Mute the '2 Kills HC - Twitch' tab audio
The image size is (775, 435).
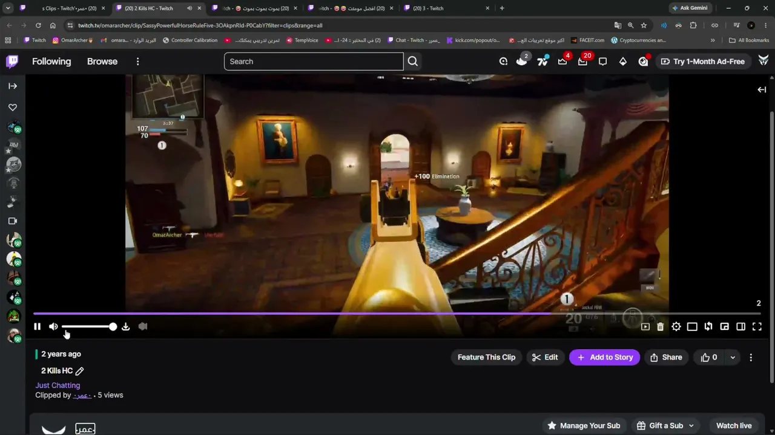pos(190,8)
